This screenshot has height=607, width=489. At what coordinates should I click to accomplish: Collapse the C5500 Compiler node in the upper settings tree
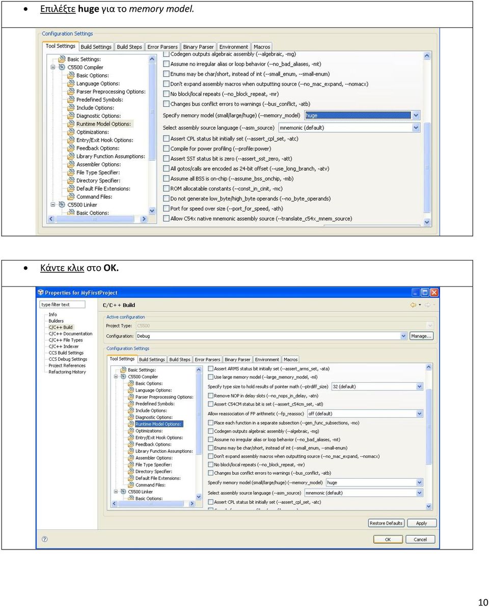click(53, 67)
